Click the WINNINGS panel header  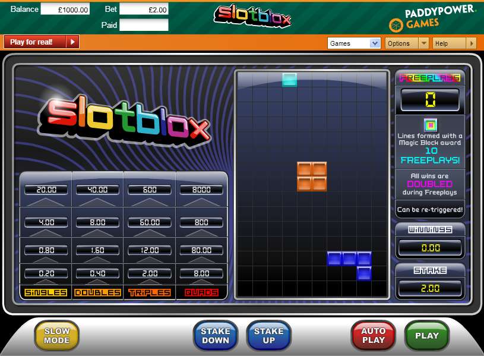click(x=431, y=229)
